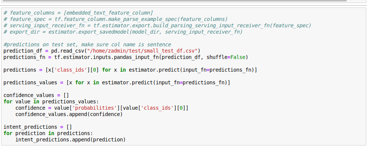
Task: Click the commented feature_spec line
Action: (116, 19)
